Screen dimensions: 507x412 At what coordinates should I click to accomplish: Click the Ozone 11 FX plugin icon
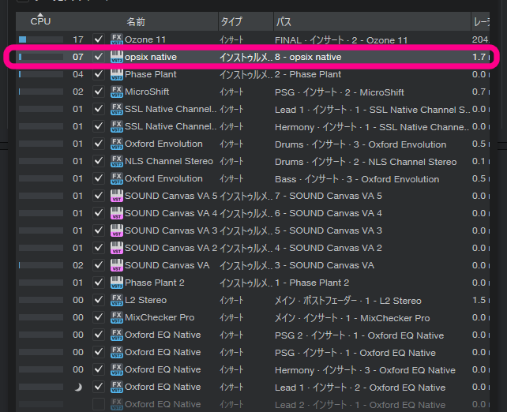(x=116, y=39)
